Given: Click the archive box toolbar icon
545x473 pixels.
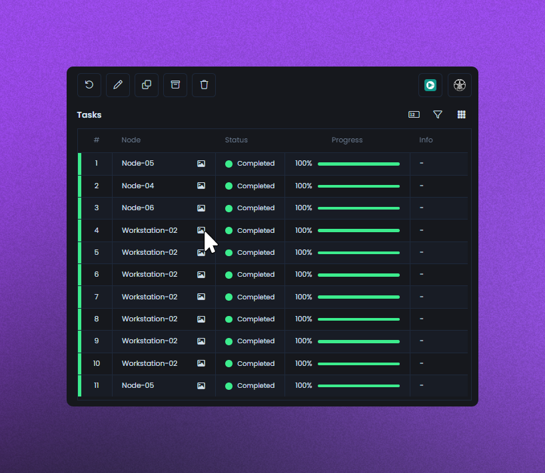Looking at the screenshot, I should [175, 85].
